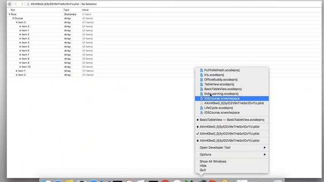Image resolution: width=324 pixels, height=182 pixels.
Task: Click the Type column header
Action: point(66,10)
